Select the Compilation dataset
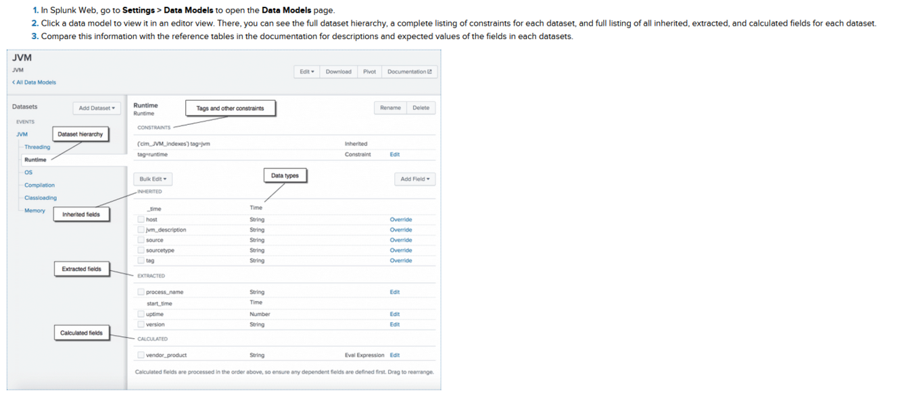Viewport: 902px width, 393px height. (40, 185)
